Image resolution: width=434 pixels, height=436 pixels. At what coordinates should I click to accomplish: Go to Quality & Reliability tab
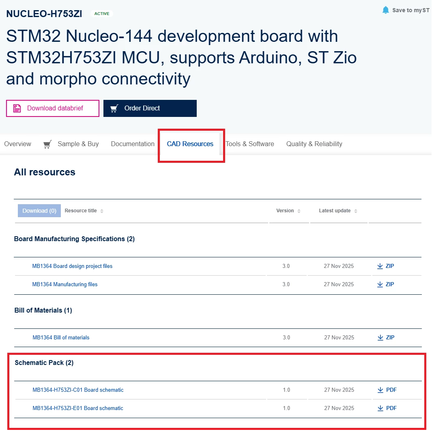click(x=314, y=144)
